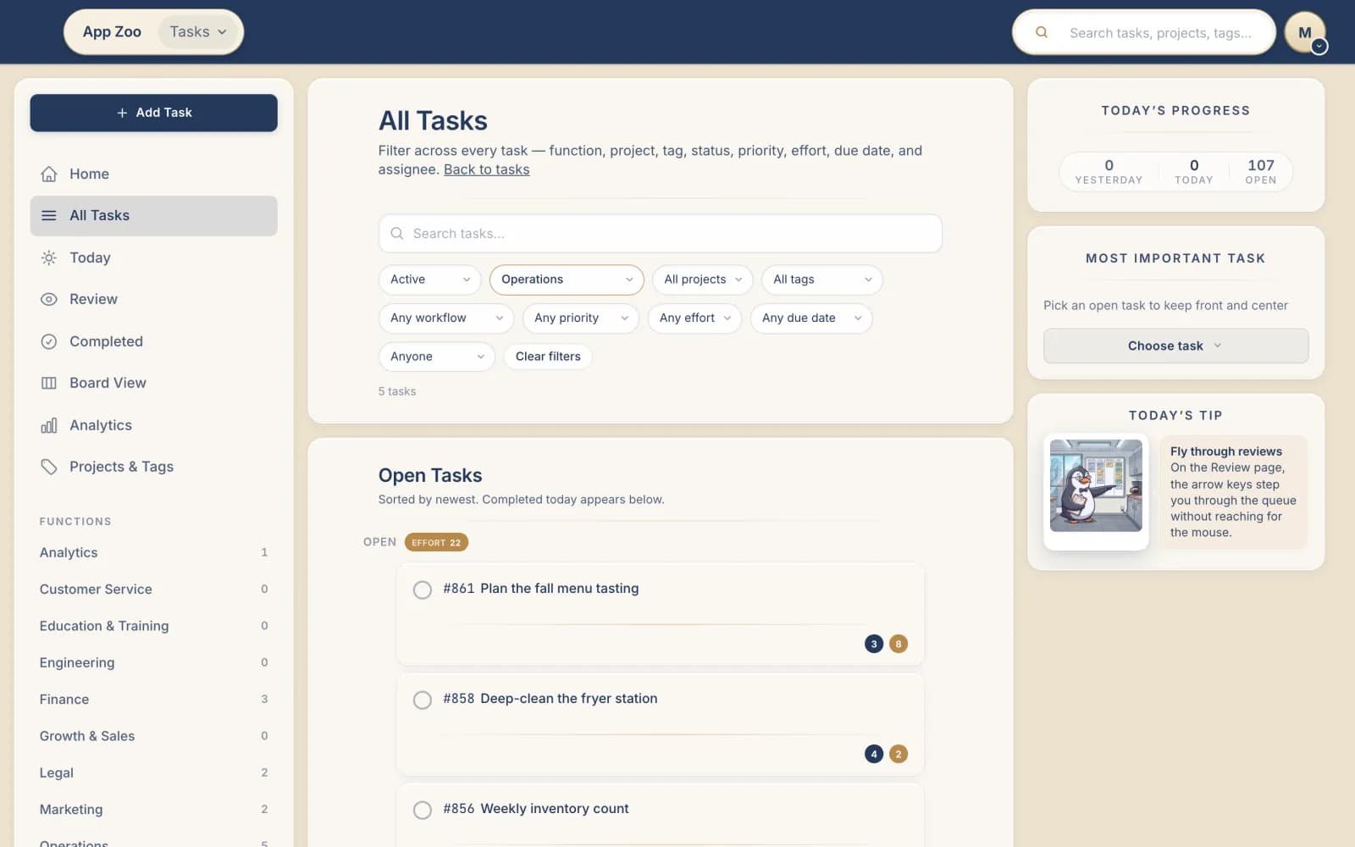Image resolution: width=1355 pixels, height=847 pixels.
Task: Select Customer Service function
Action: coord(153,590)
